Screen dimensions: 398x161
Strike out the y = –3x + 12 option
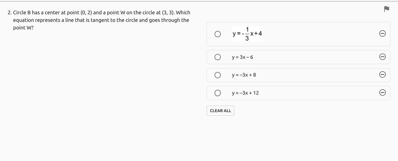[383, 93]
